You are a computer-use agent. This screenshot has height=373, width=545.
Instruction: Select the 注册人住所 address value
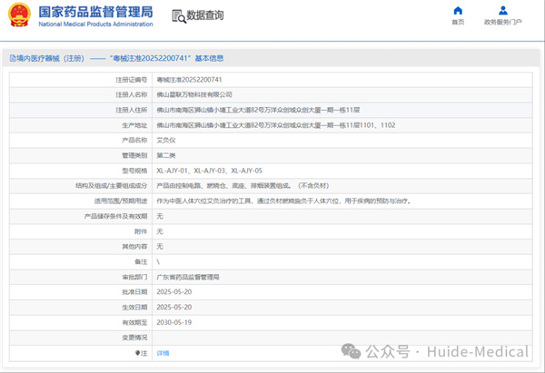coord(258,110)
